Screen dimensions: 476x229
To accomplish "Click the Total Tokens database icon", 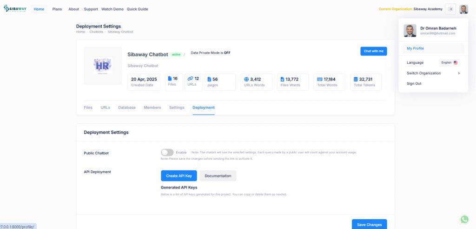I will click(x=356, y=79).
